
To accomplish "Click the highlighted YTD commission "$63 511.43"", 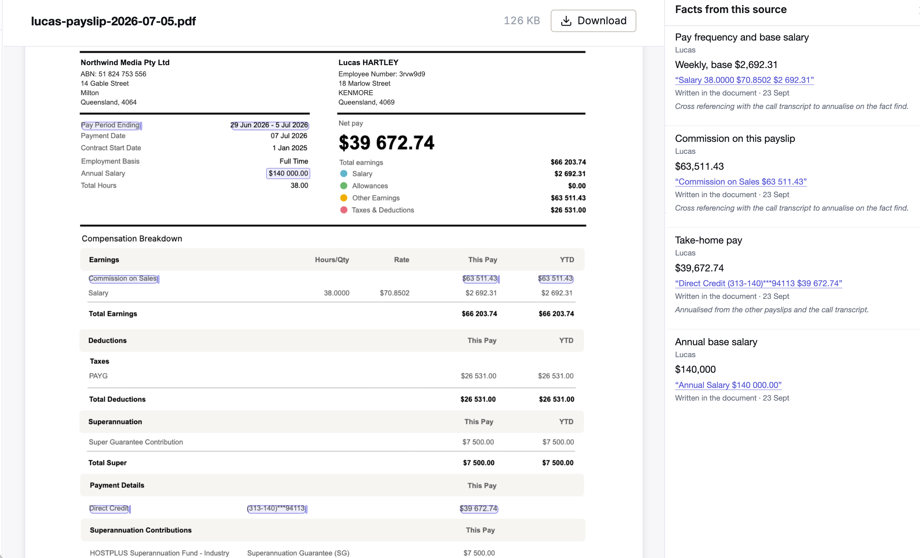I will point(555,279).
